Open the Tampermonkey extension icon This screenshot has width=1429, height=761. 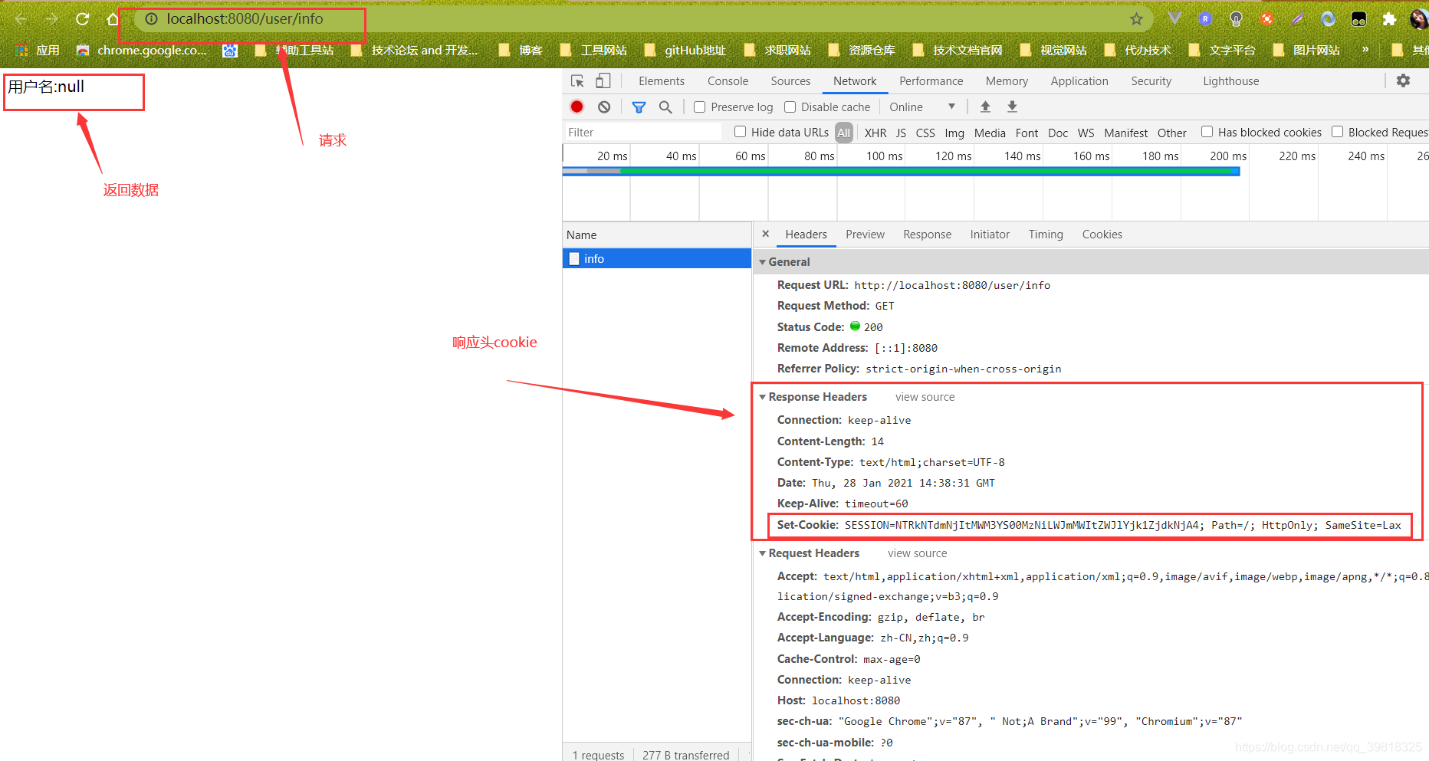(1358, 19)
